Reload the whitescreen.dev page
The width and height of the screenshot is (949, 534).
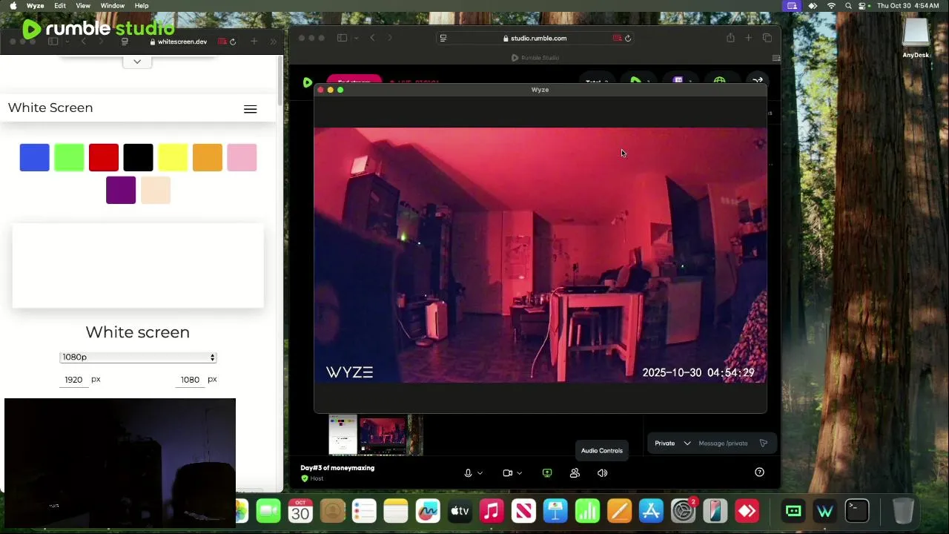(x=233, y=42)
